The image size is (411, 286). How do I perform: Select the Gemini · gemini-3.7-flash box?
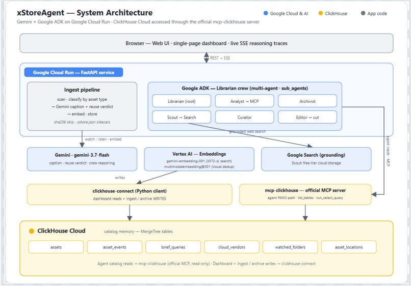82,159
